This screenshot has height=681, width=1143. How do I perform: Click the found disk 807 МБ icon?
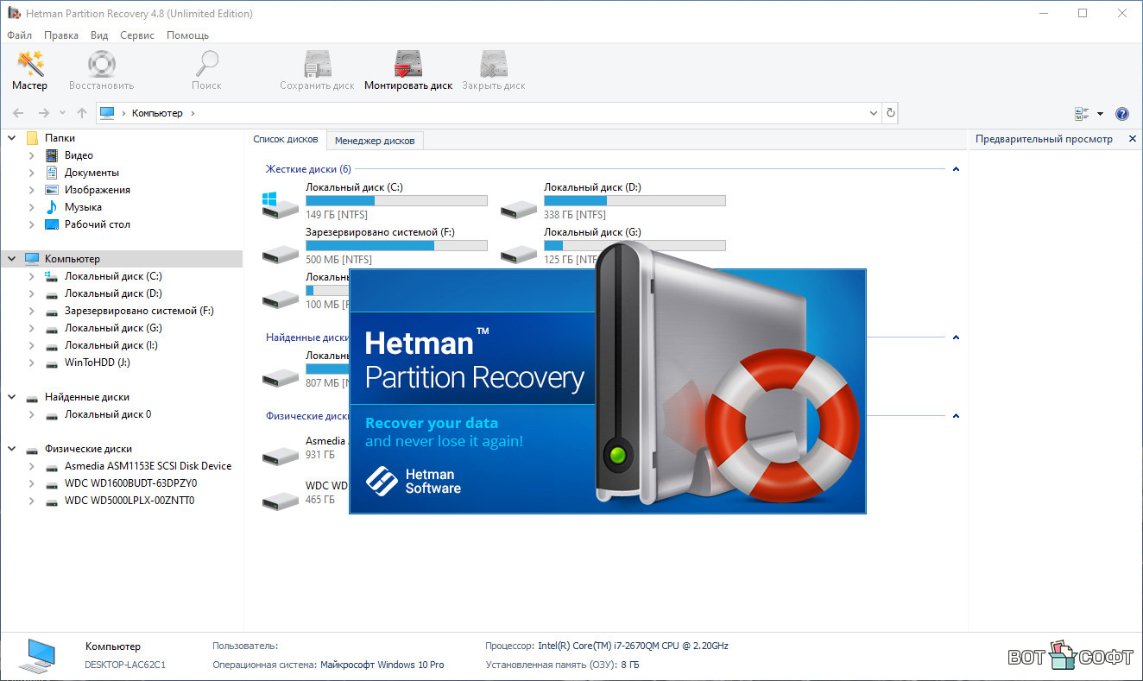click(x=281, y=376)
